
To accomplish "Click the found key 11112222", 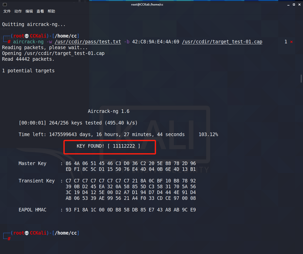I will [x=124, y=146].
